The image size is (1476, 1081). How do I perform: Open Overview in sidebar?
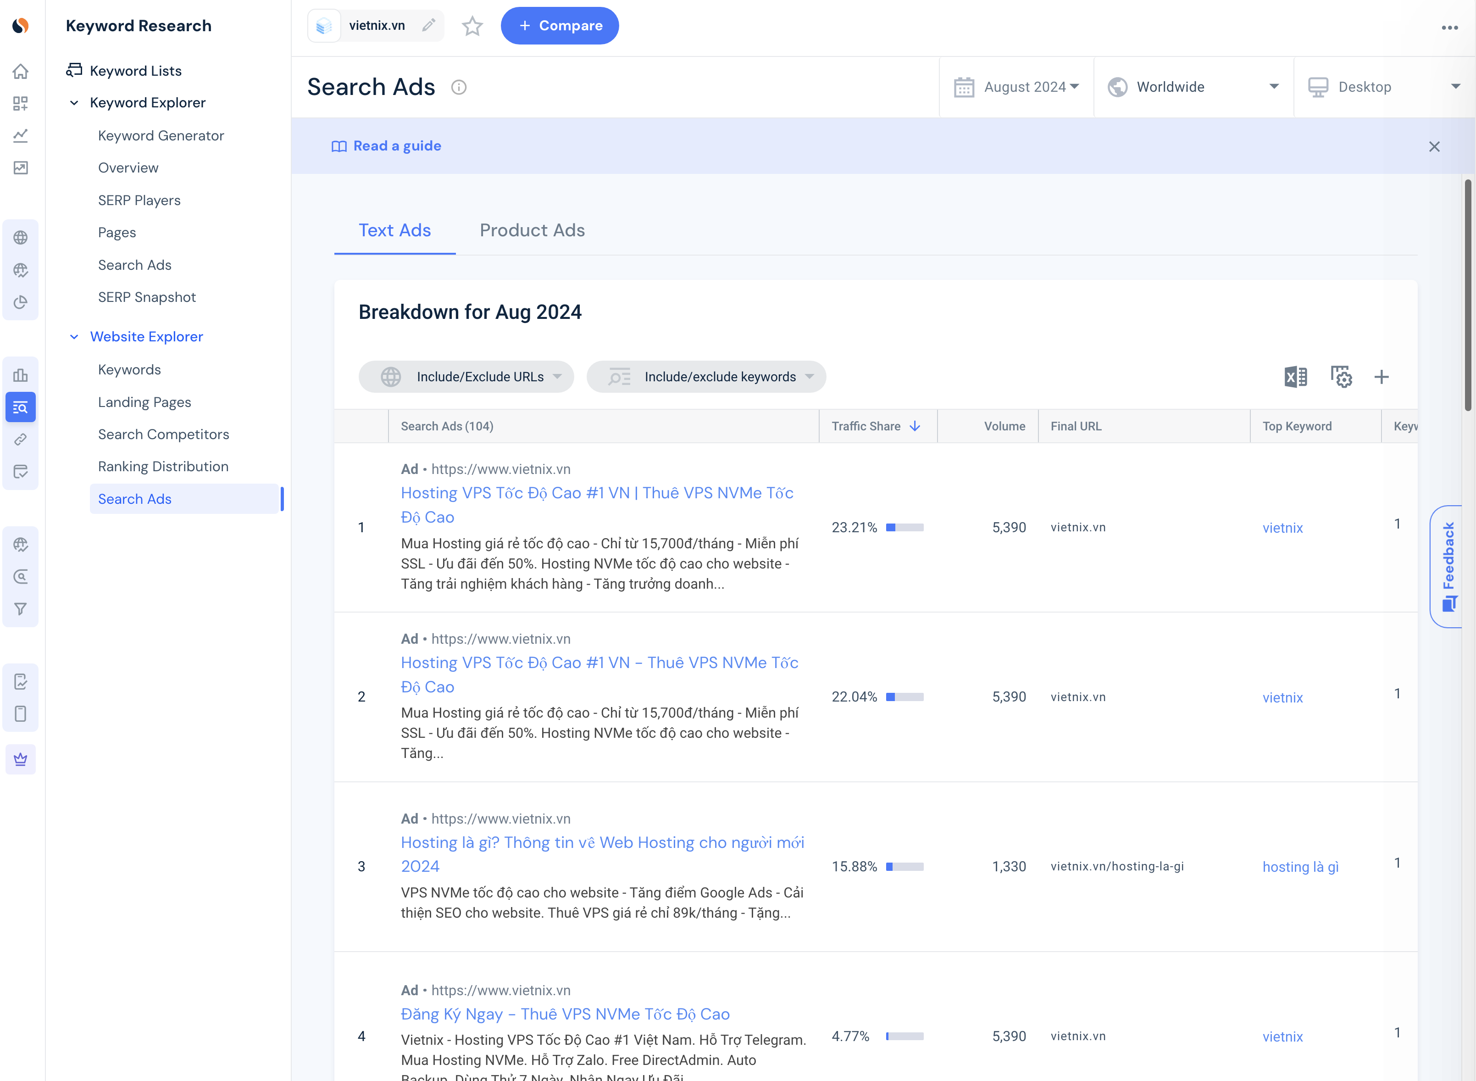click(128, 168)
